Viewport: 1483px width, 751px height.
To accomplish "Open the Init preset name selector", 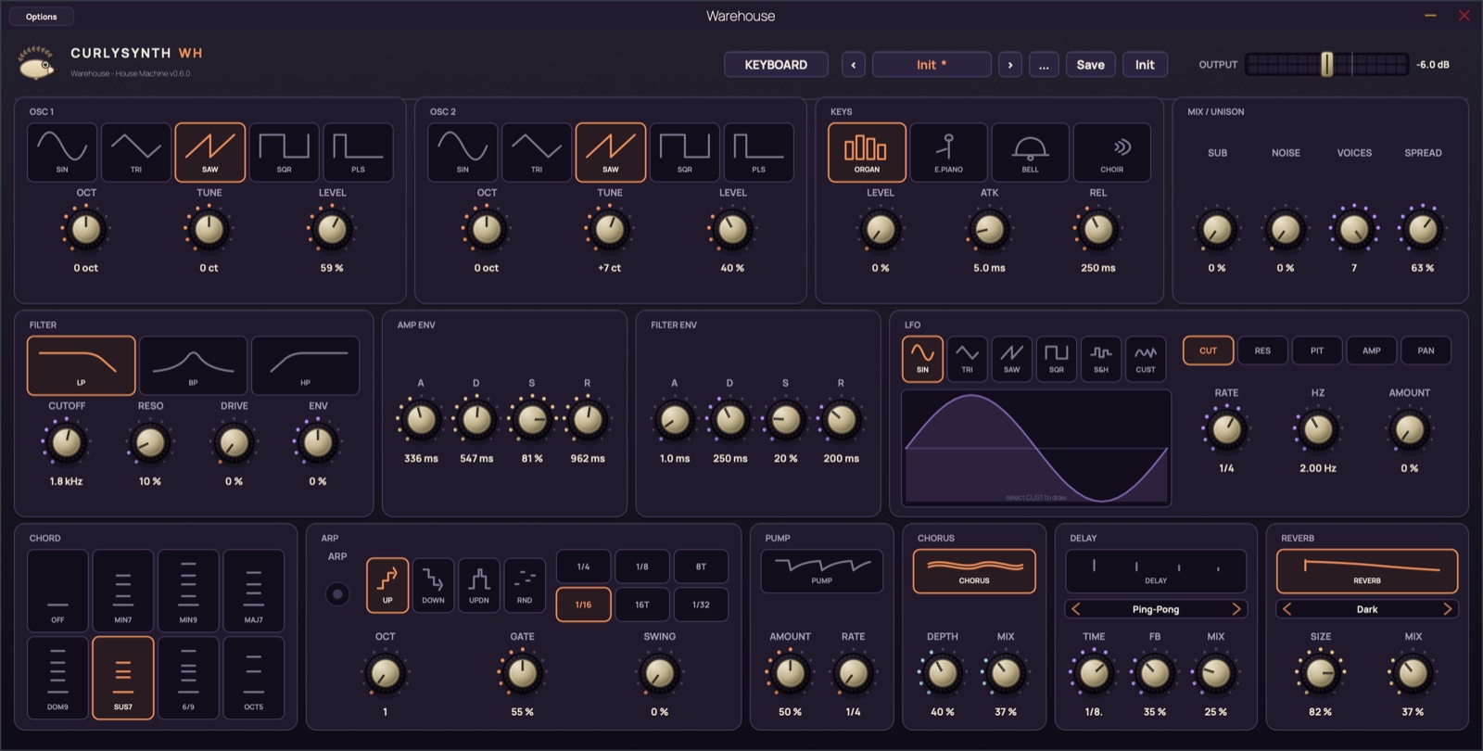I will click(x=932, y=65).
